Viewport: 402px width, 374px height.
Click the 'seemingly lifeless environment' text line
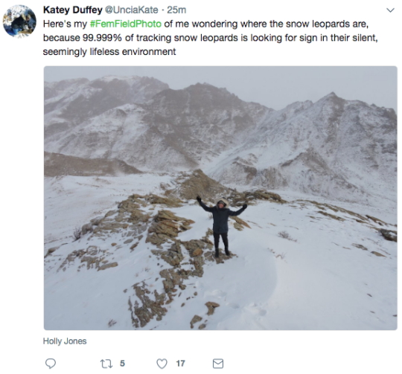point(109,52)
